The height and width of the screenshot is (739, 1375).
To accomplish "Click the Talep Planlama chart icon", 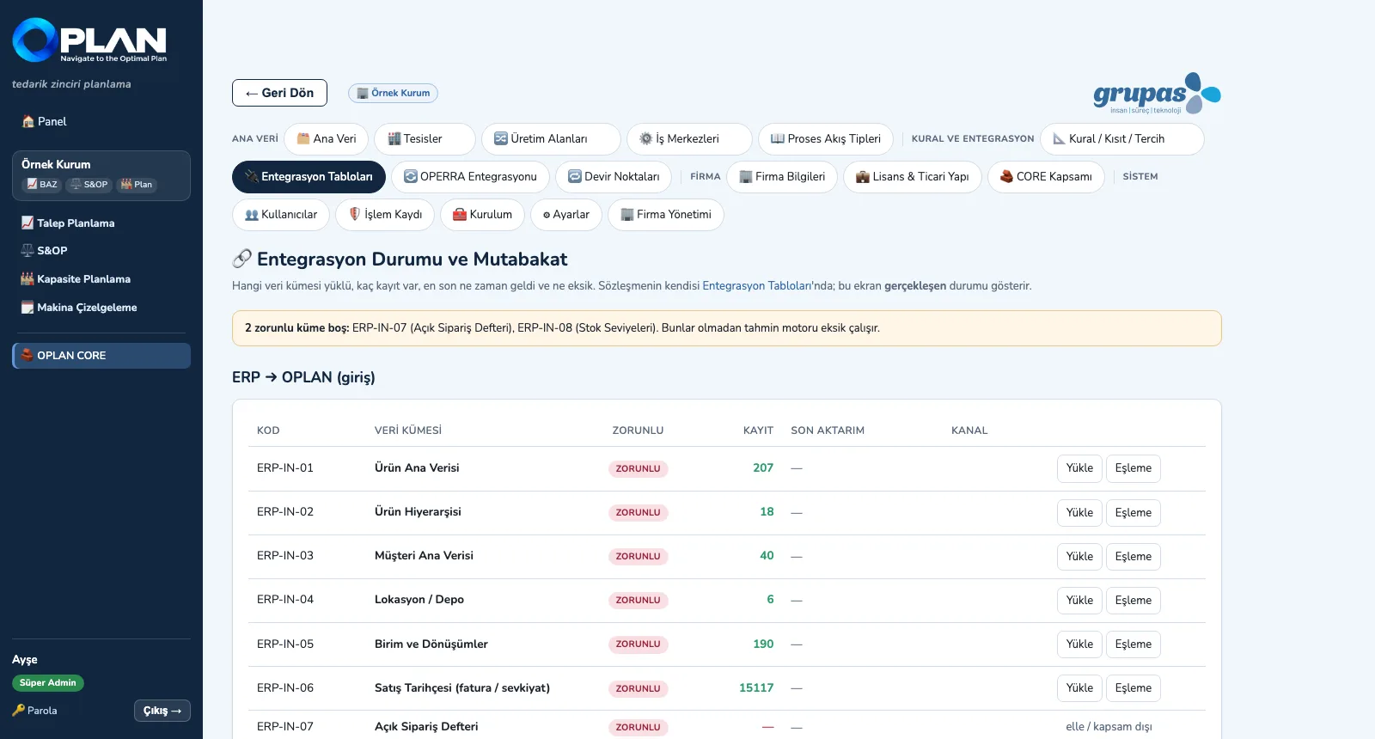I will click(27, 223).
